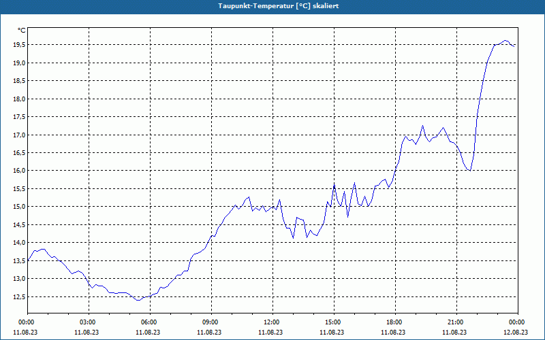This screenshot has height=340, width=545.
Task: Click the 11.08.23 date under 15:00
Action: [x=332, y=333]
